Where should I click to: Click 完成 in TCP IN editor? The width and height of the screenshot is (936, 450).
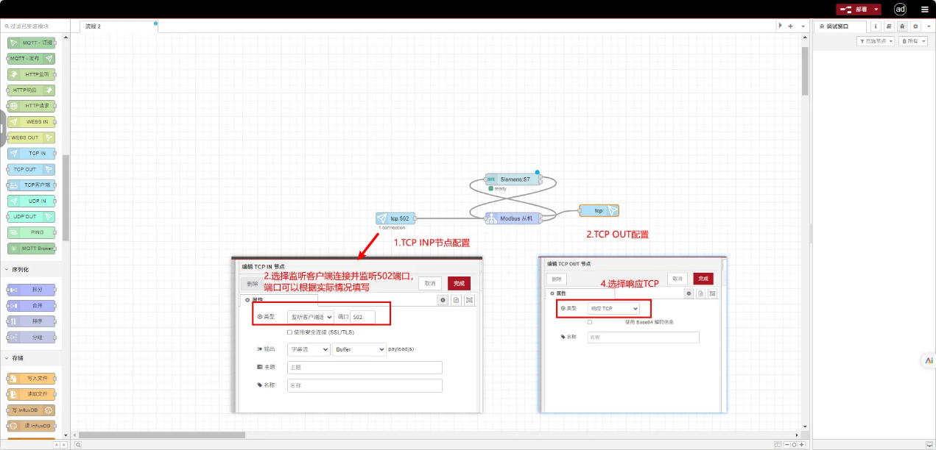pyautogui.click(x=458, y=283)
